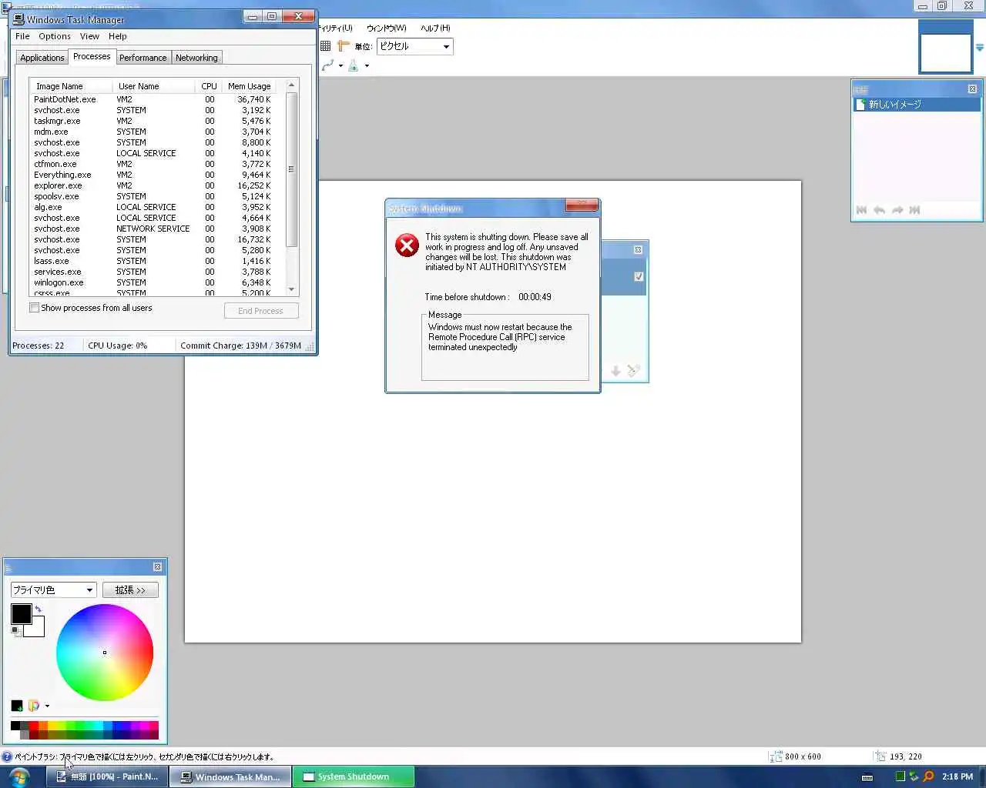Screen dimensions: 986x788
Task: Click the cursor position icon in status bar
Action: [880, 756]
